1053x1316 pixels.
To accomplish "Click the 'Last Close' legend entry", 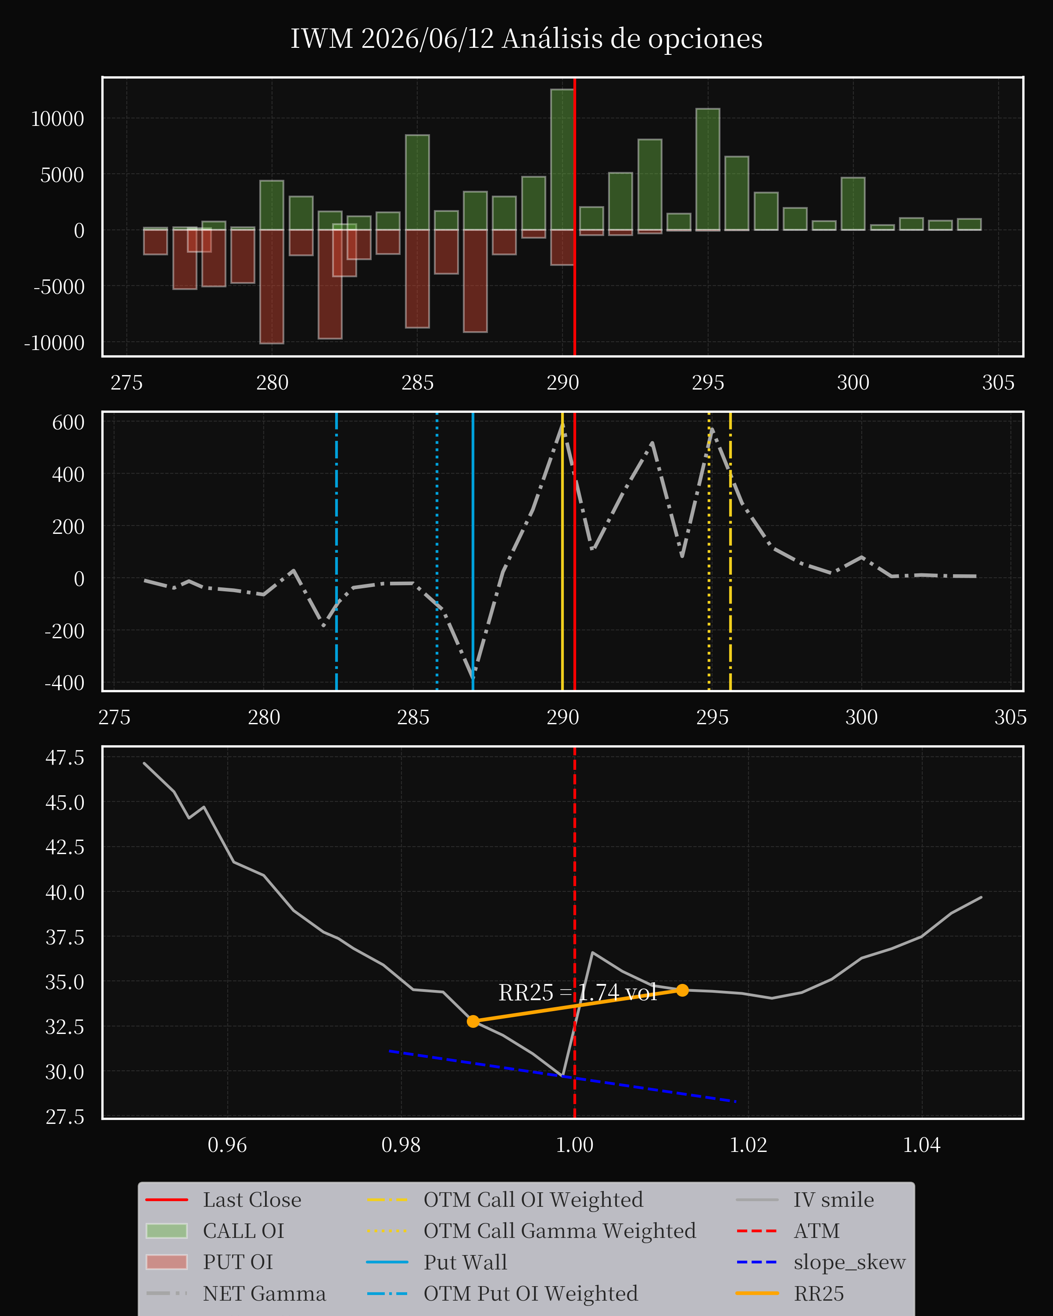I will coord(223,1199).
